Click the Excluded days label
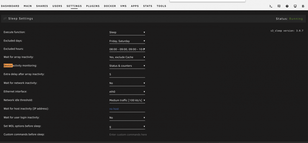The height and width of the screenshot is (143, 308). [x=13, y=41]
